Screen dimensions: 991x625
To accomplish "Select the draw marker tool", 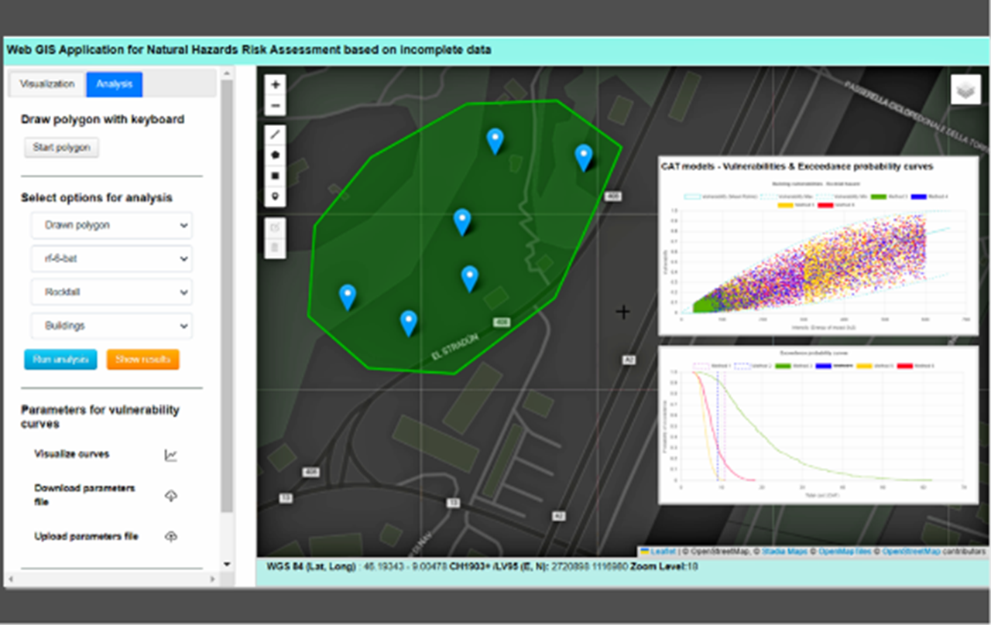I will (x=276, y=197).
